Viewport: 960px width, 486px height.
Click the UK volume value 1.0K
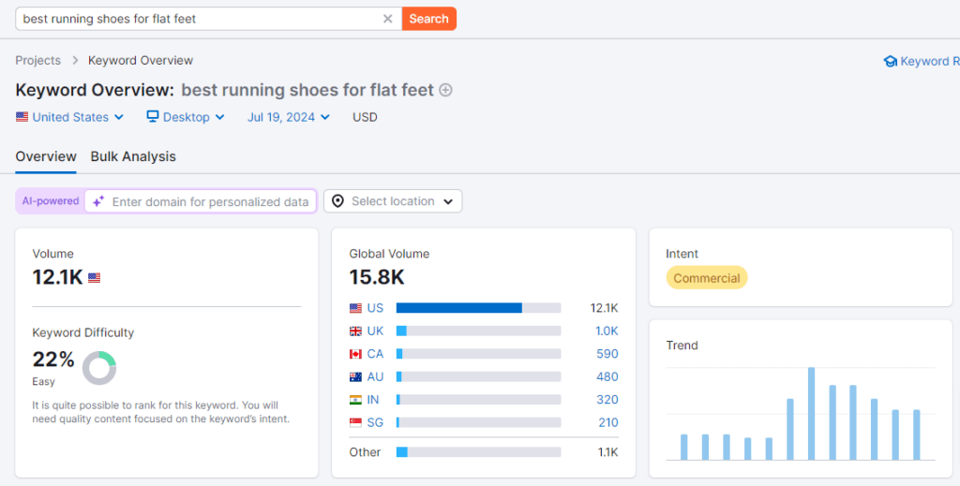tap(607, 331)
